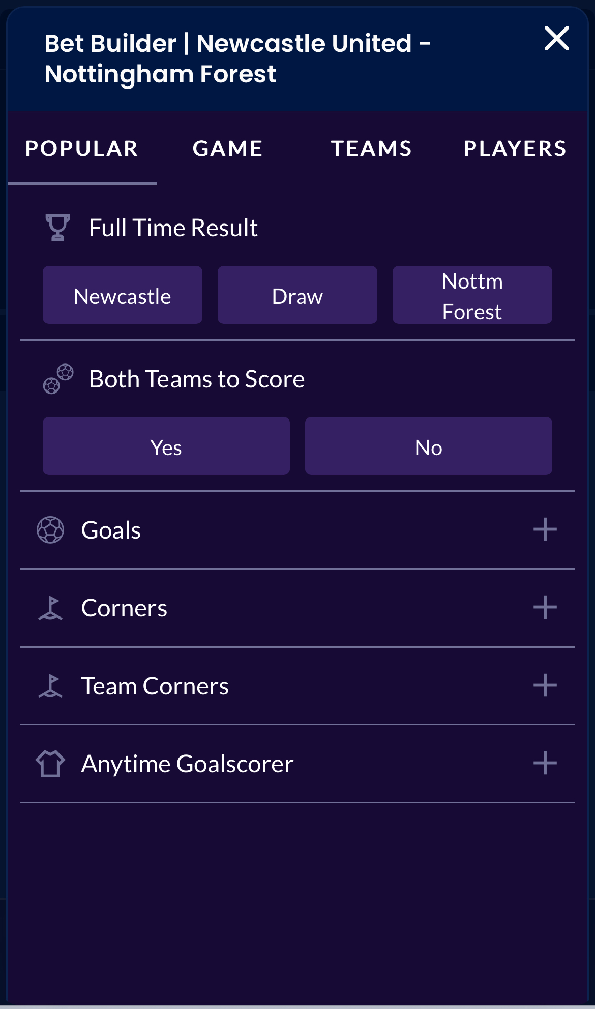This screenshot has height=1009, width=595.
Task: Select No for Both Teams to Score
Action: tap(428, 446)
